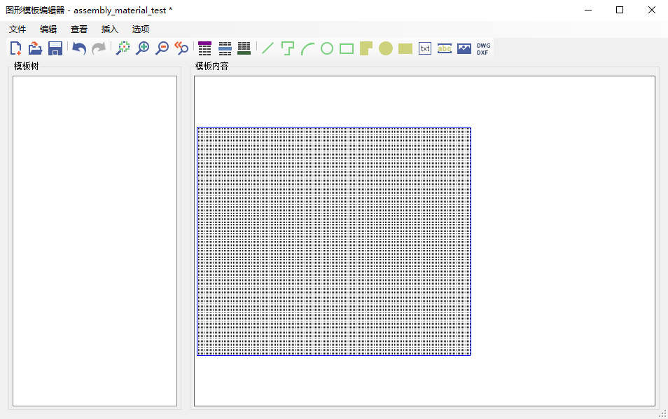
Task: Minimize the template editor window
Action: coord(588,10)
